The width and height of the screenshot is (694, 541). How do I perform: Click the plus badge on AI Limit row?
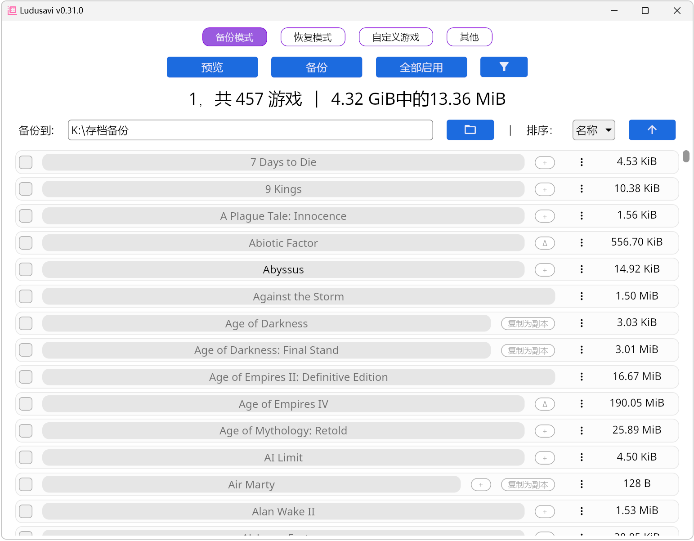point(545,458)
